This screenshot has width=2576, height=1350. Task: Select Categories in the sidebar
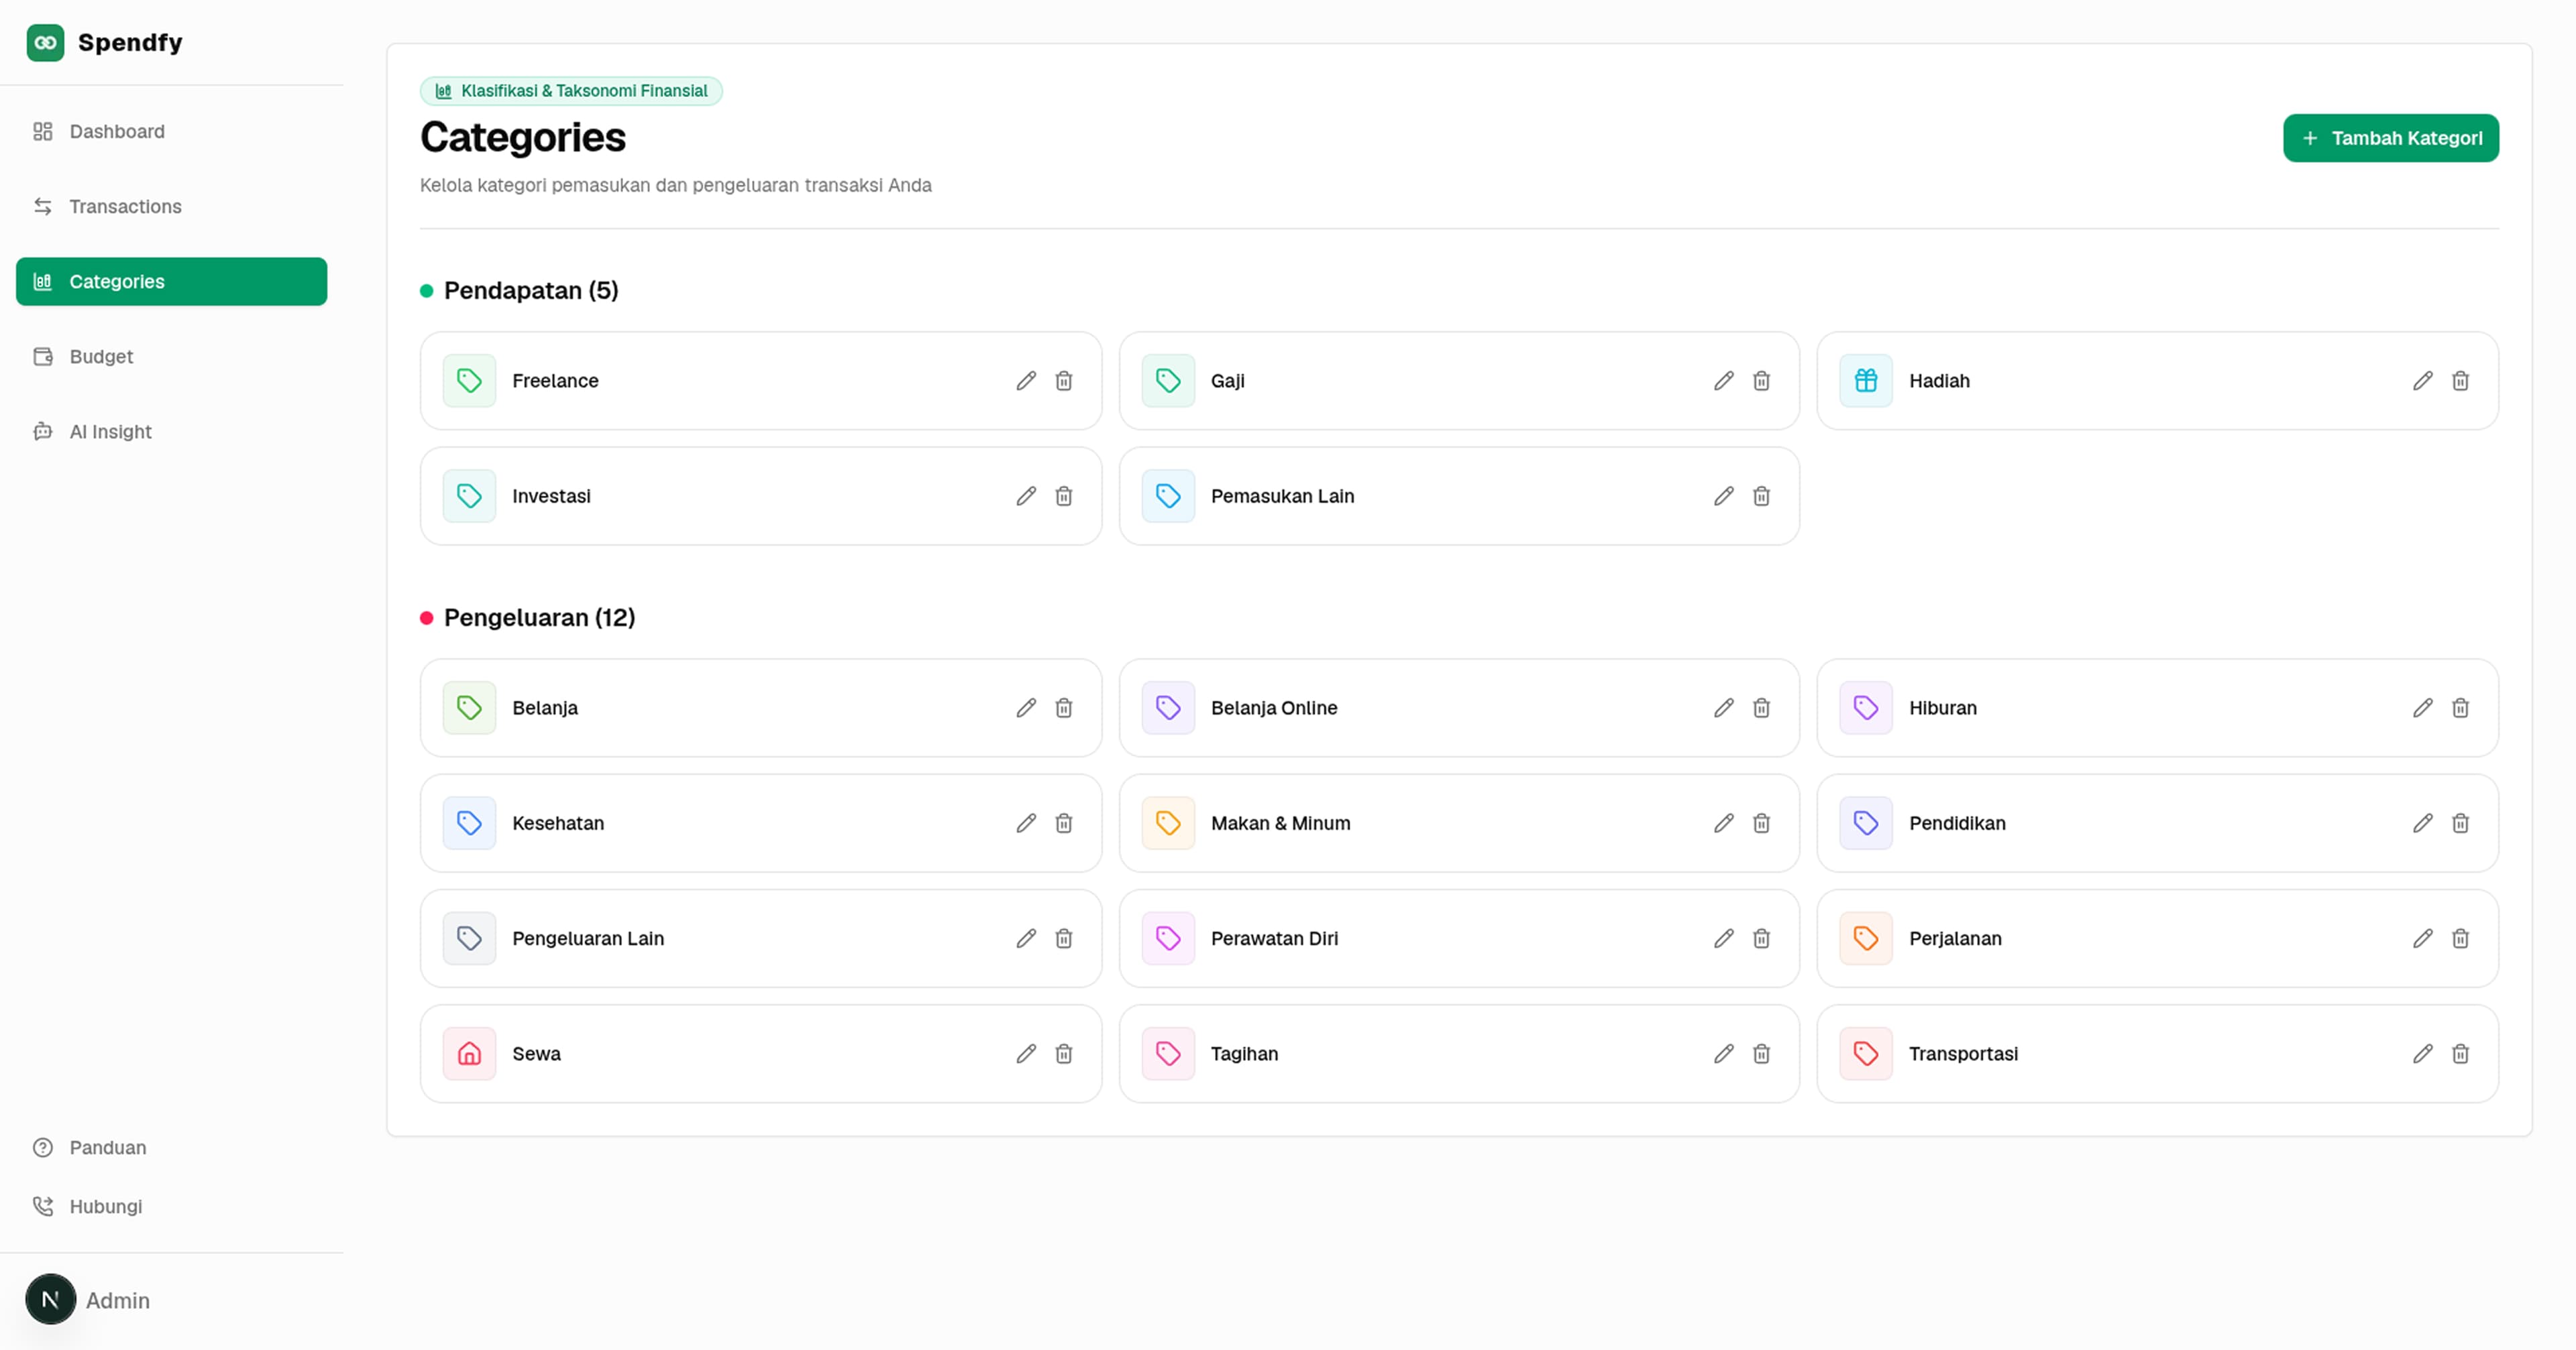pyautogui.click(x=172, y=282)
